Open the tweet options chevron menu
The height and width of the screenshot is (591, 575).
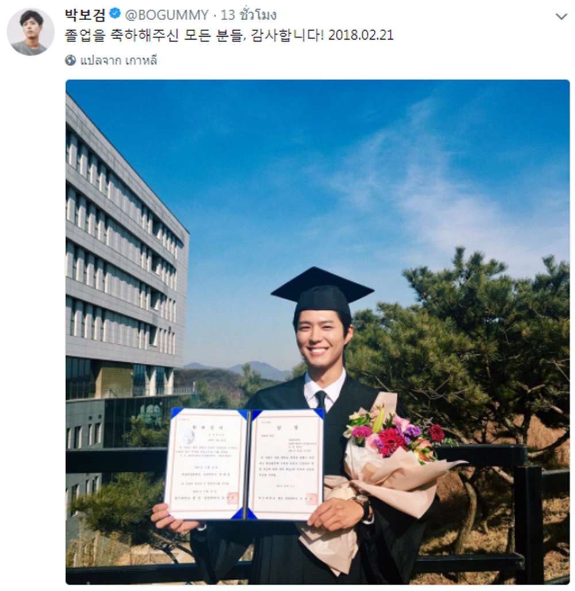[x=561, y=17]
